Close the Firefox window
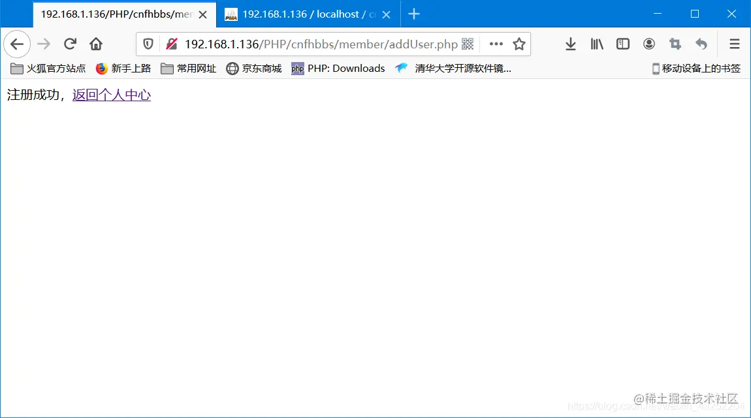751x418 pixels. 731,14
